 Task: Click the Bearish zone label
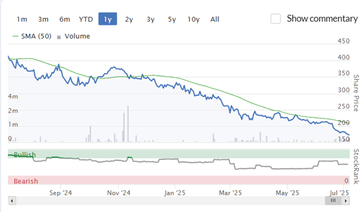[x=26, y=181]
